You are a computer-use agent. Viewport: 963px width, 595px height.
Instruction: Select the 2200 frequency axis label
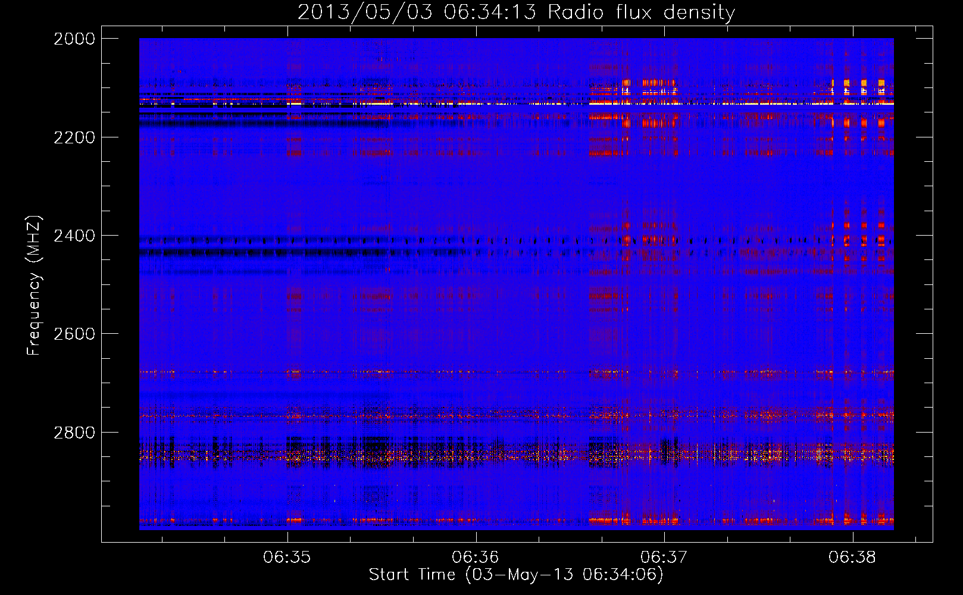coord(74,137)
